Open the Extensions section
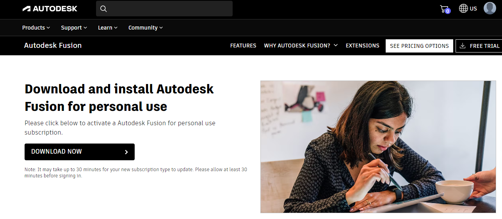The width and height of the screenshot is (502, 219). pyautogui.click(x=363, y=46)
